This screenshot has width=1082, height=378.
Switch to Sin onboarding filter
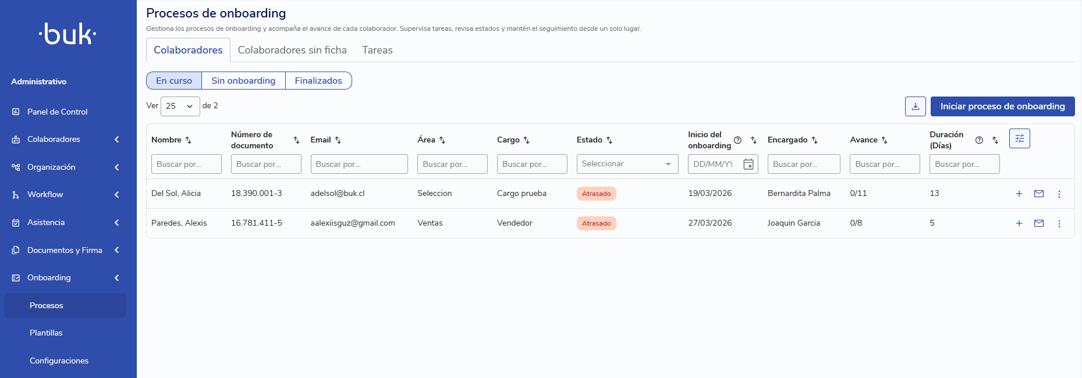pyautogui.click(x=243, y=81)
